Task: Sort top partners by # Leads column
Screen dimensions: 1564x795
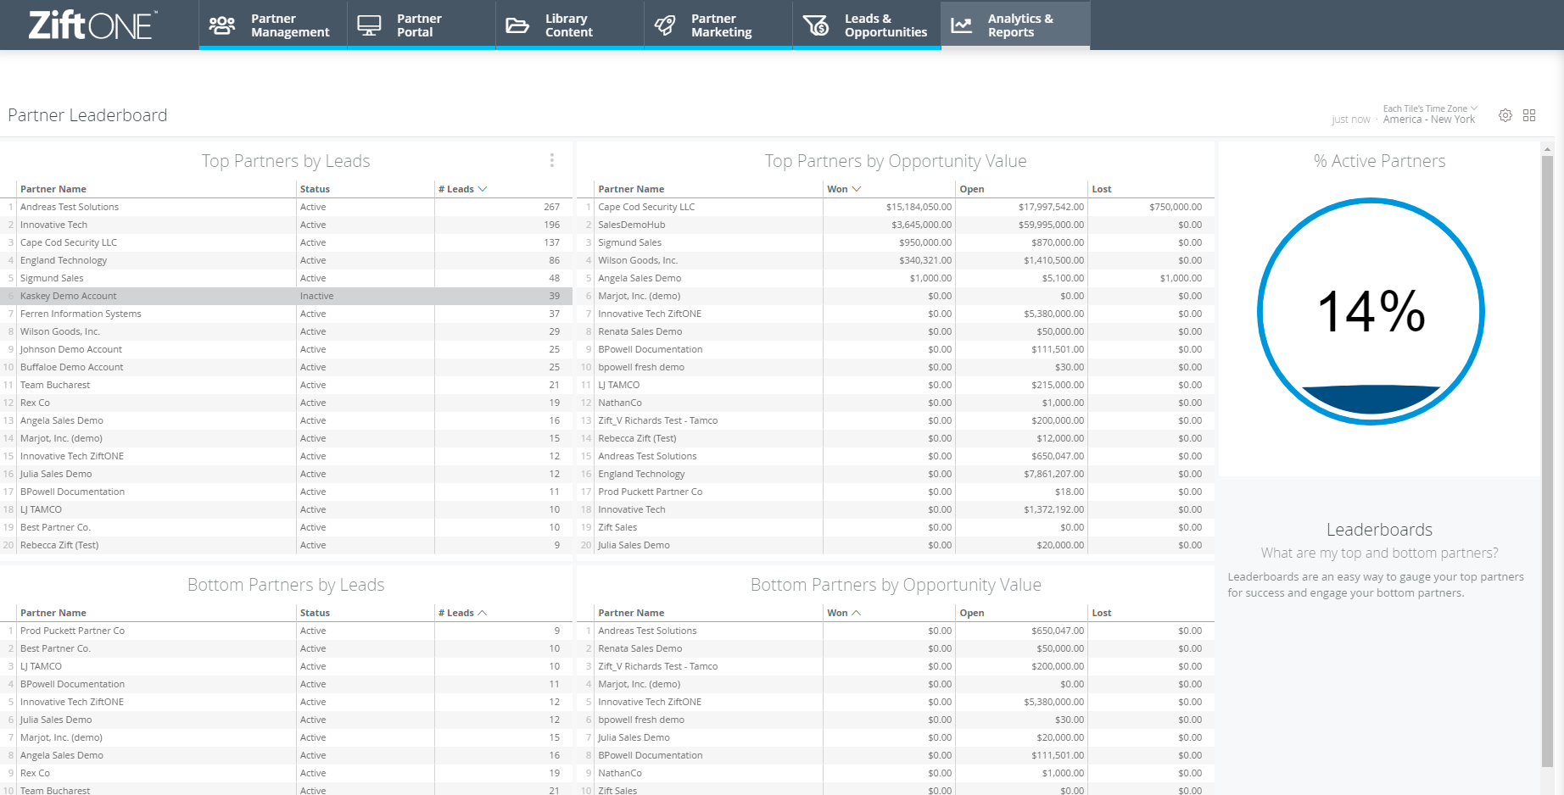Action: (x=462, y=189)
